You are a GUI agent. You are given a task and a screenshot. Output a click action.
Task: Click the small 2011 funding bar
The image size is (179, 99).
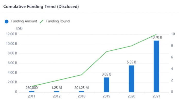[32, 92]
